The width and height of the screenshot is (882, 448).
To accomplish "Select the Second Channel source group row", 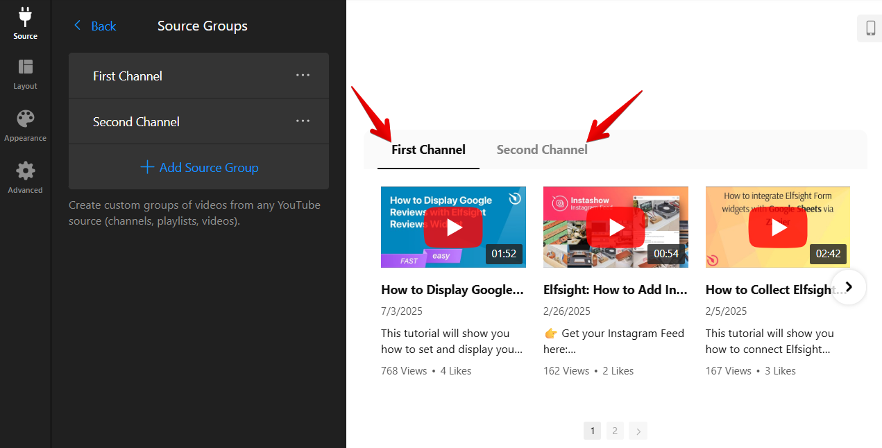I will pyautogui.click(x=198, y=121).
